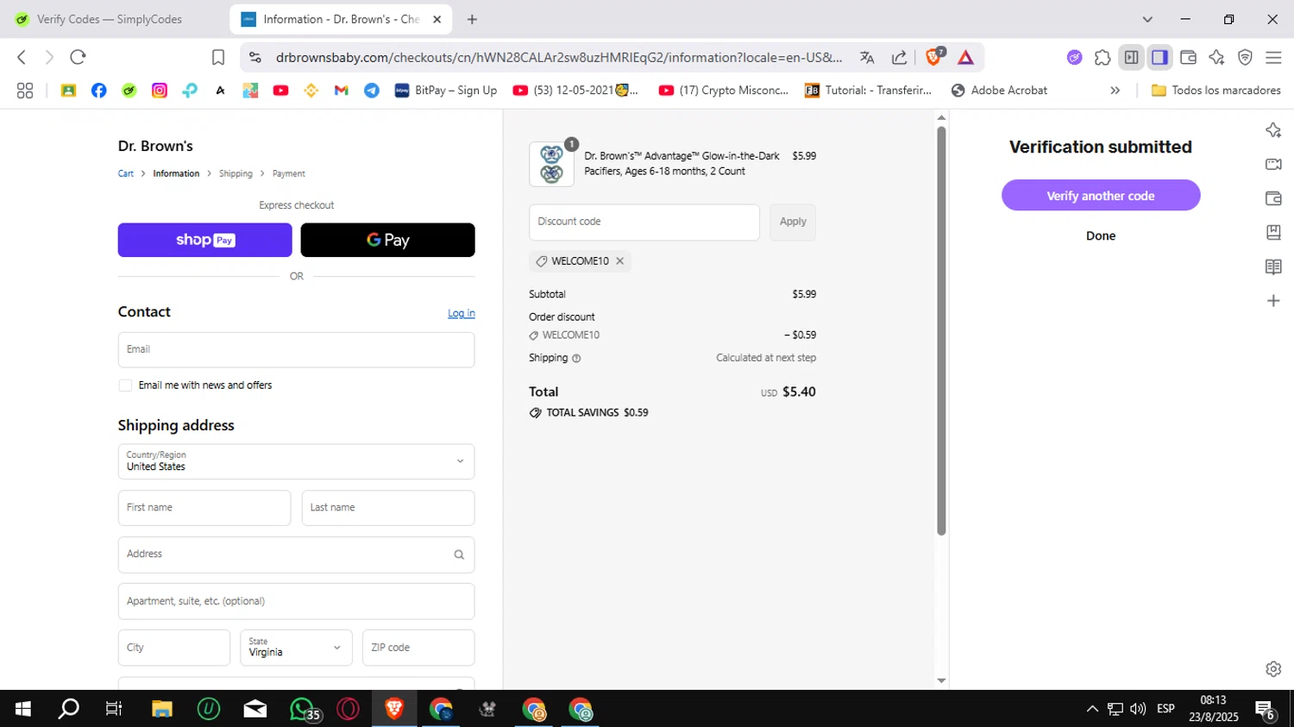Open Adobe Acrobat bookmark
This screenshot has height=727, width=1294.
click(999, 90)
